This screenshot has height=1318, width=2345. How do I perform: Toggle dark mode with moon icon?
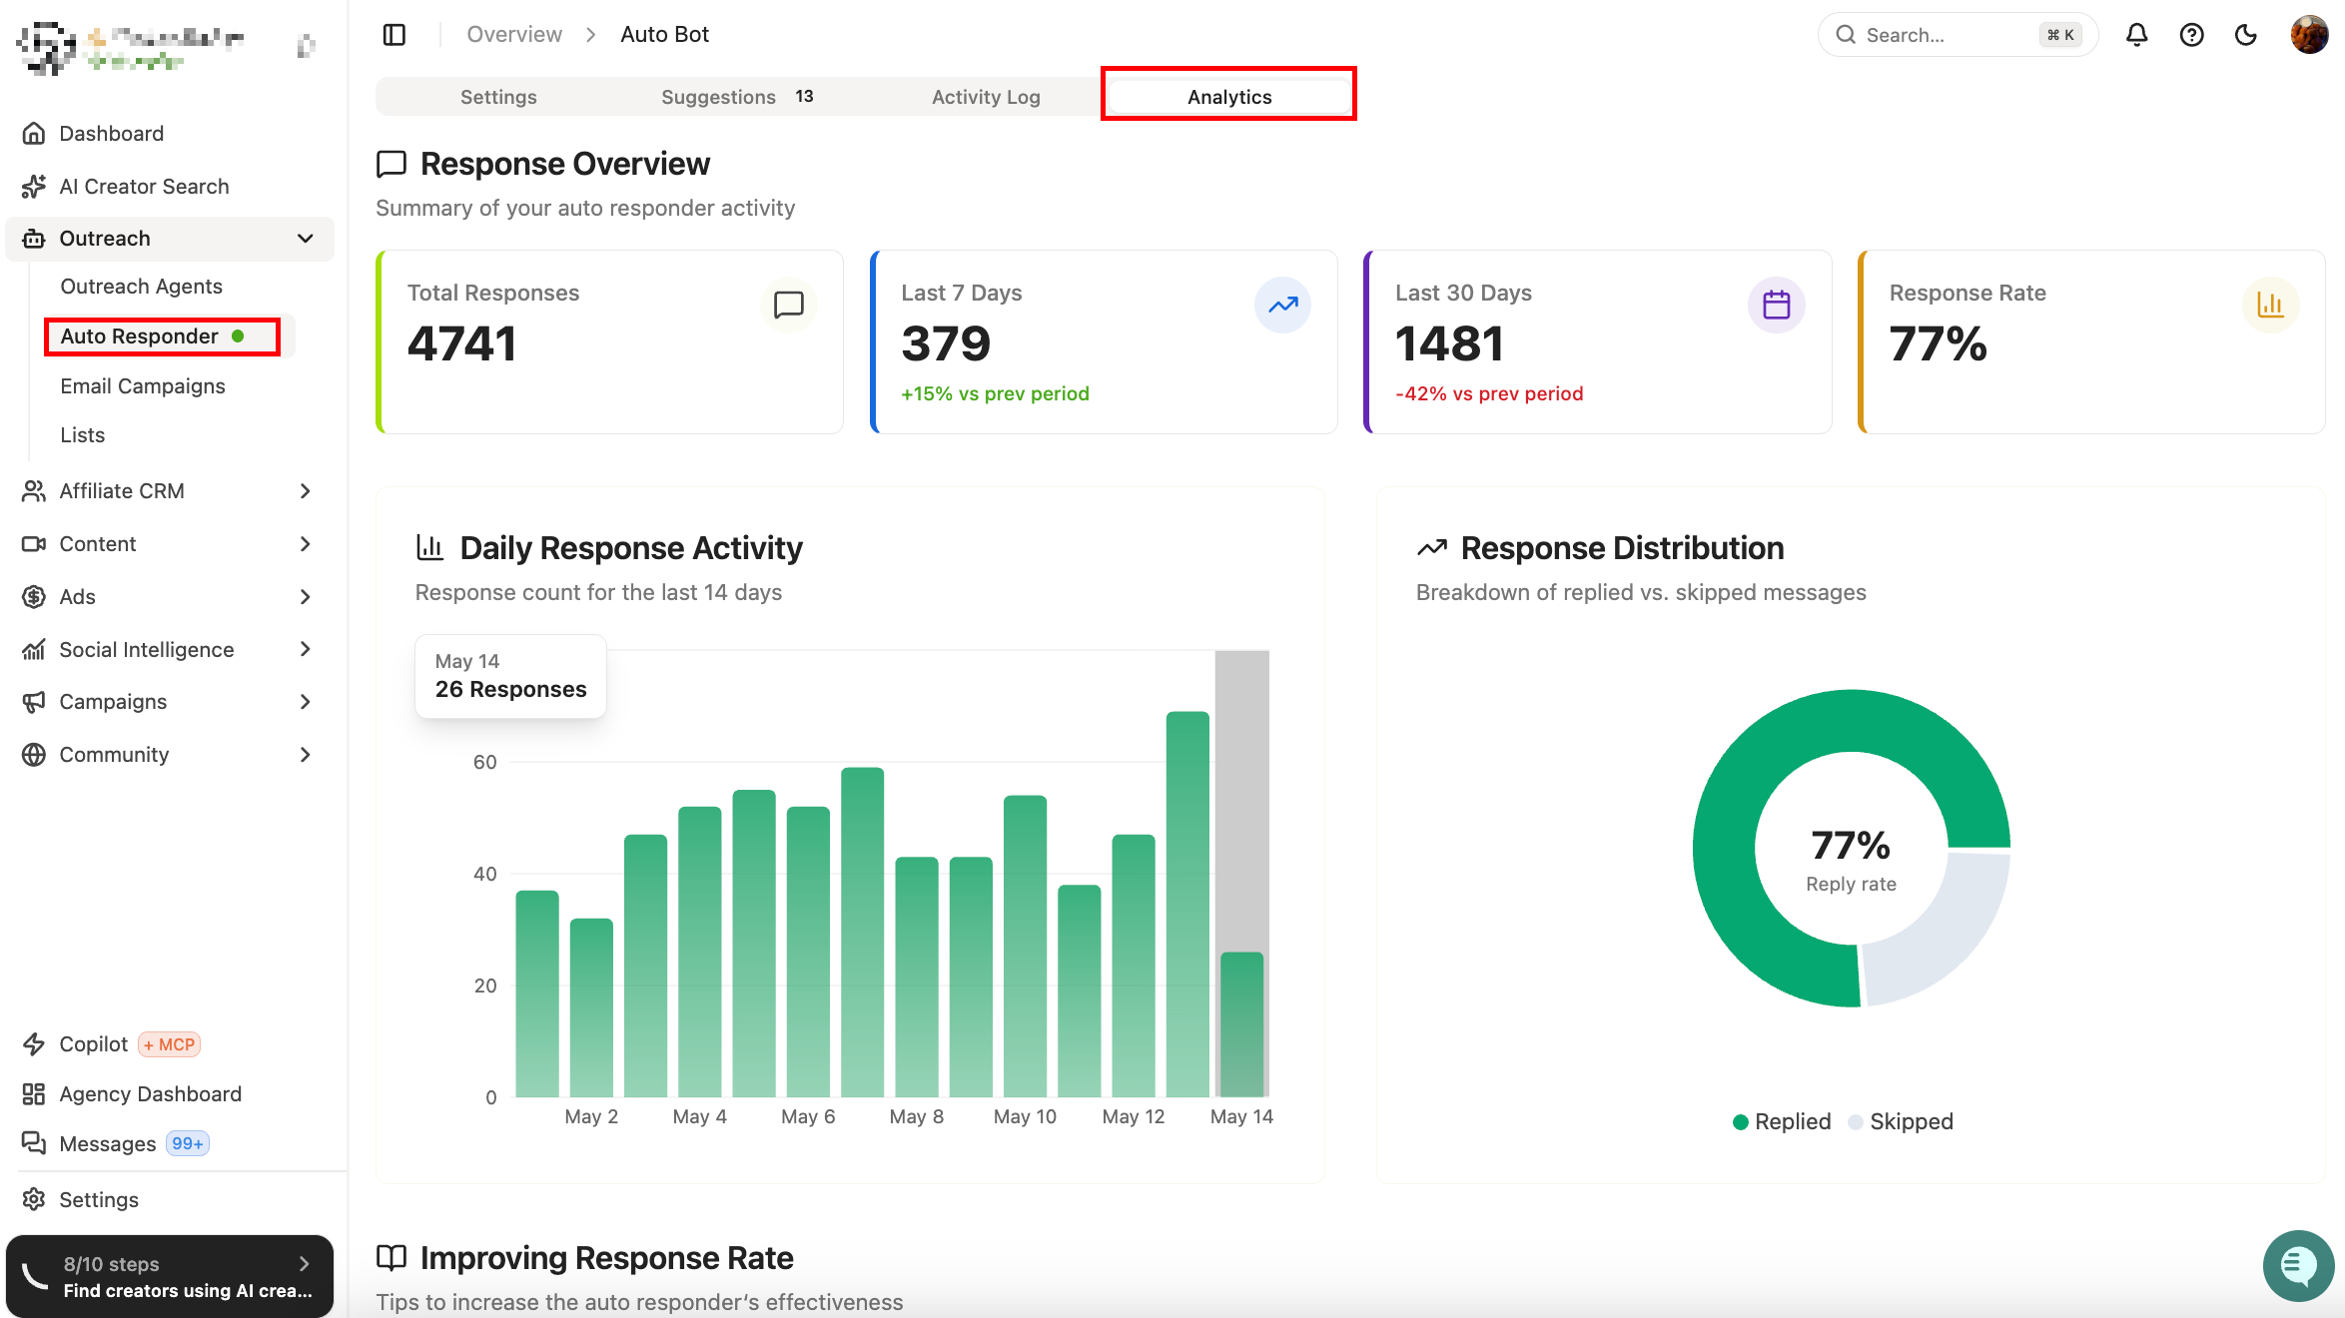coord(2245,35)
